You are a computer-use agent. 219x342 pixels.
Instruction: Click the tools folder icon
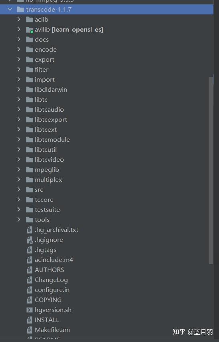[x=30, y=219]
